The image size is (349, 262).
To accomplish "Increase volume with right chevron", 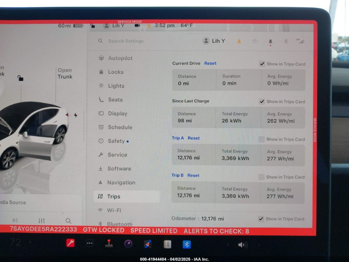I will pos(259,245).
